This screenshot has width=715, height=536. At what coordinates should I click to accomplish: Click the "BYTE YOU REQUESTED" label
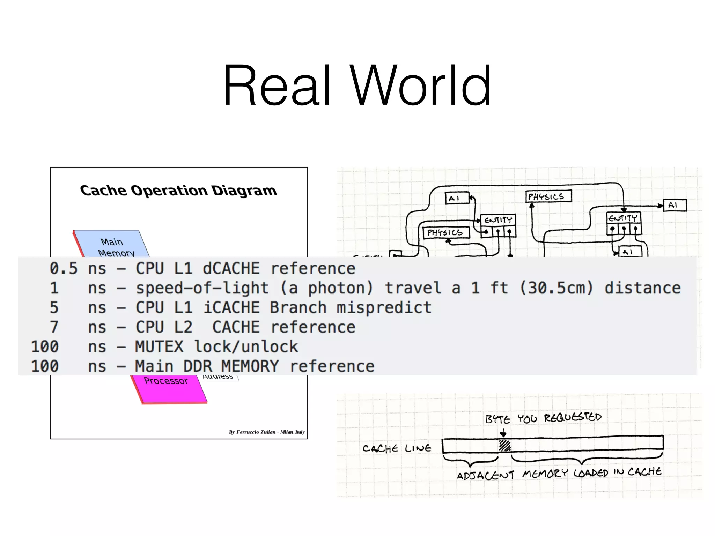click(x=543, y=418)
